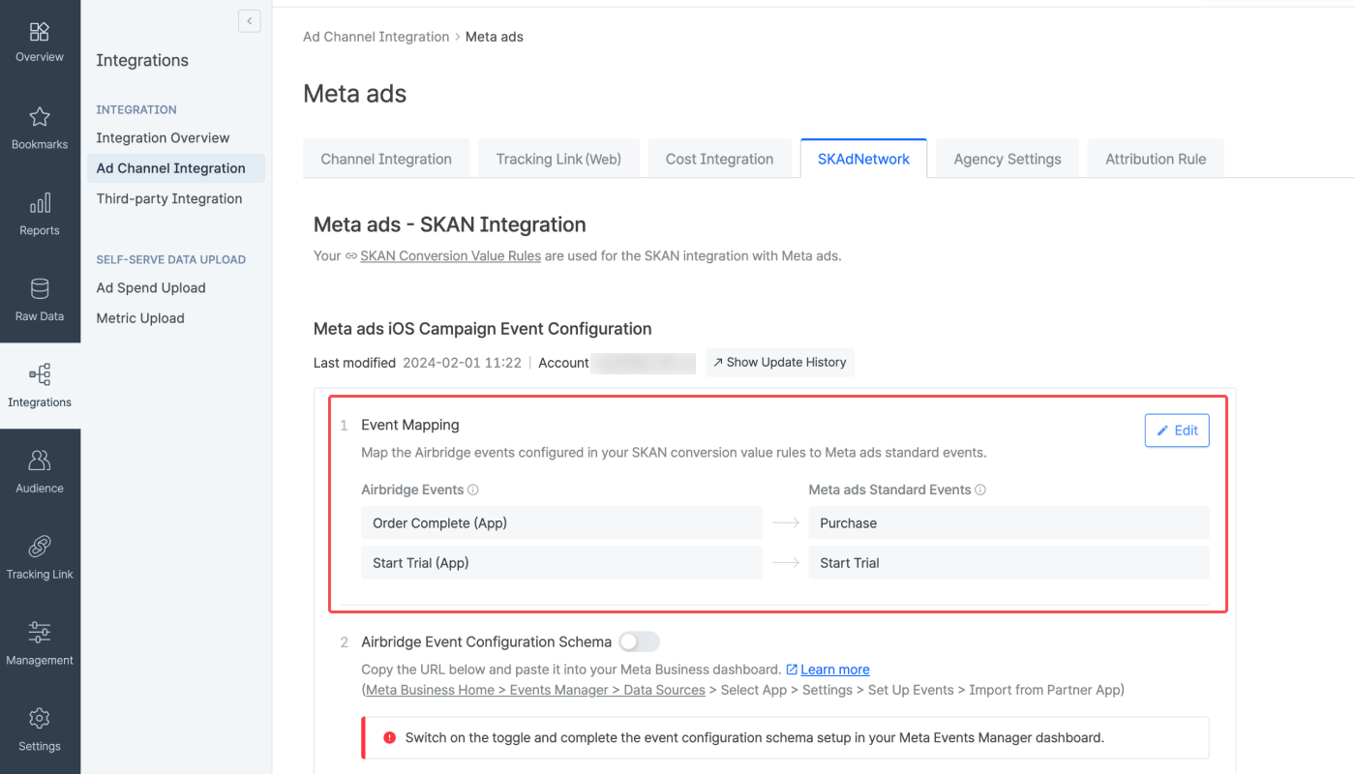The image size is (1355, 774).
Task: Click Ad Channel Integration breadcrumb
Action: point(376,37)
